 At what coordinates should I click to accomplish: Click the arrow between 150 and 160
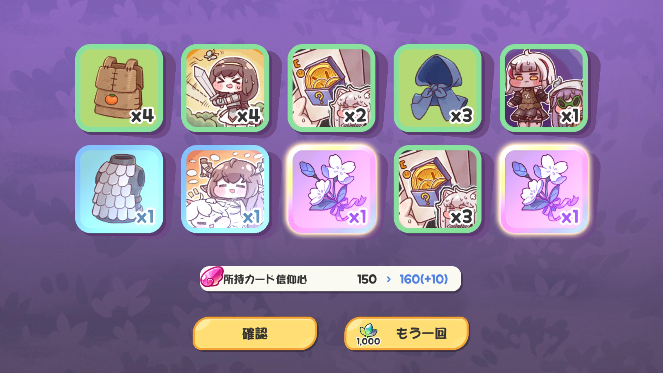pos(388,279)
